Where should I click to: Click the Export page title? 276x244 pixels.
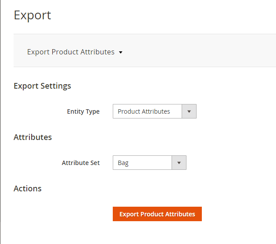tap(32, 15)
